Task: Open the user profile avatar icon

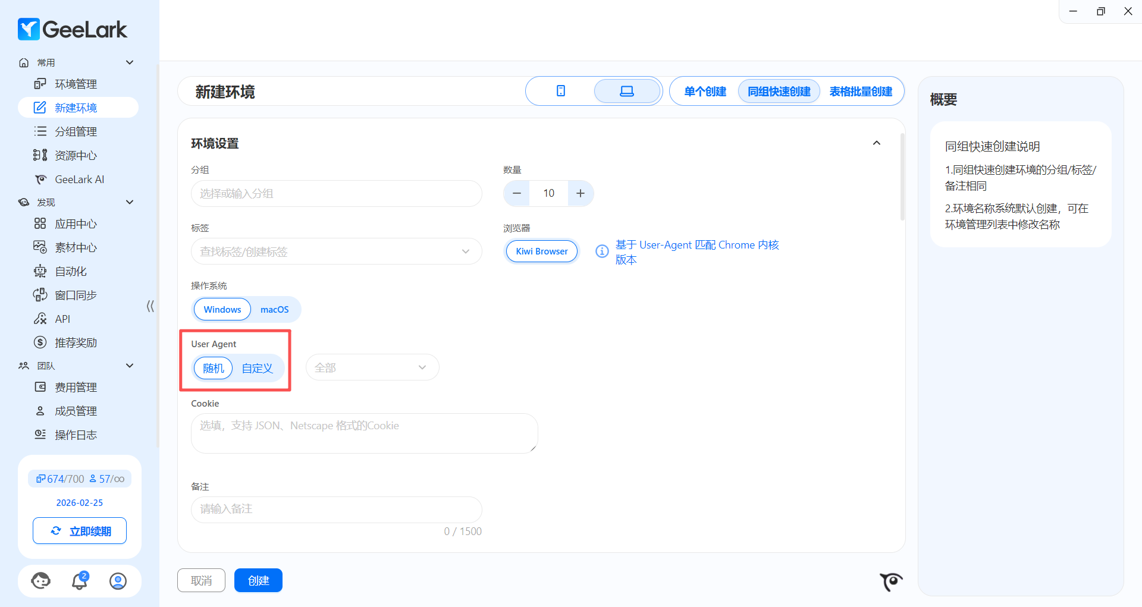Action: point(118,581)
